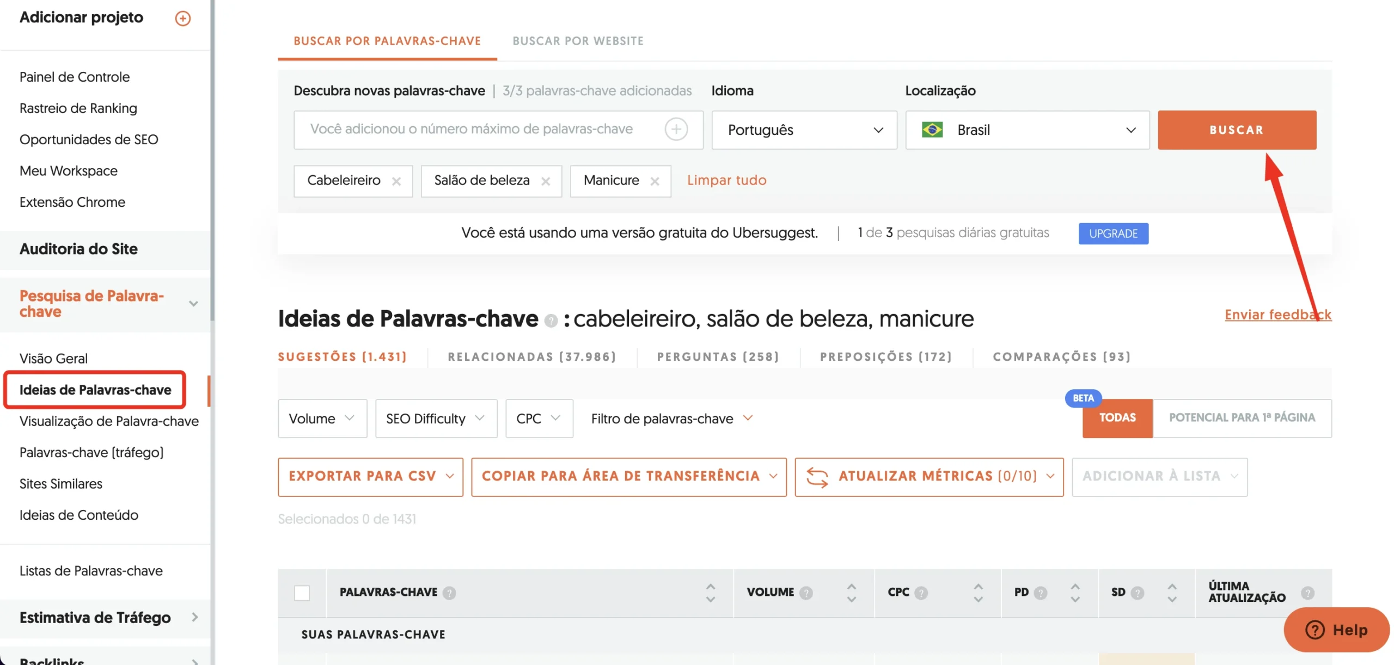Open Painel de Controle in sidebar
Viewport: 1394px width, 665px height.
click(75, 77)
